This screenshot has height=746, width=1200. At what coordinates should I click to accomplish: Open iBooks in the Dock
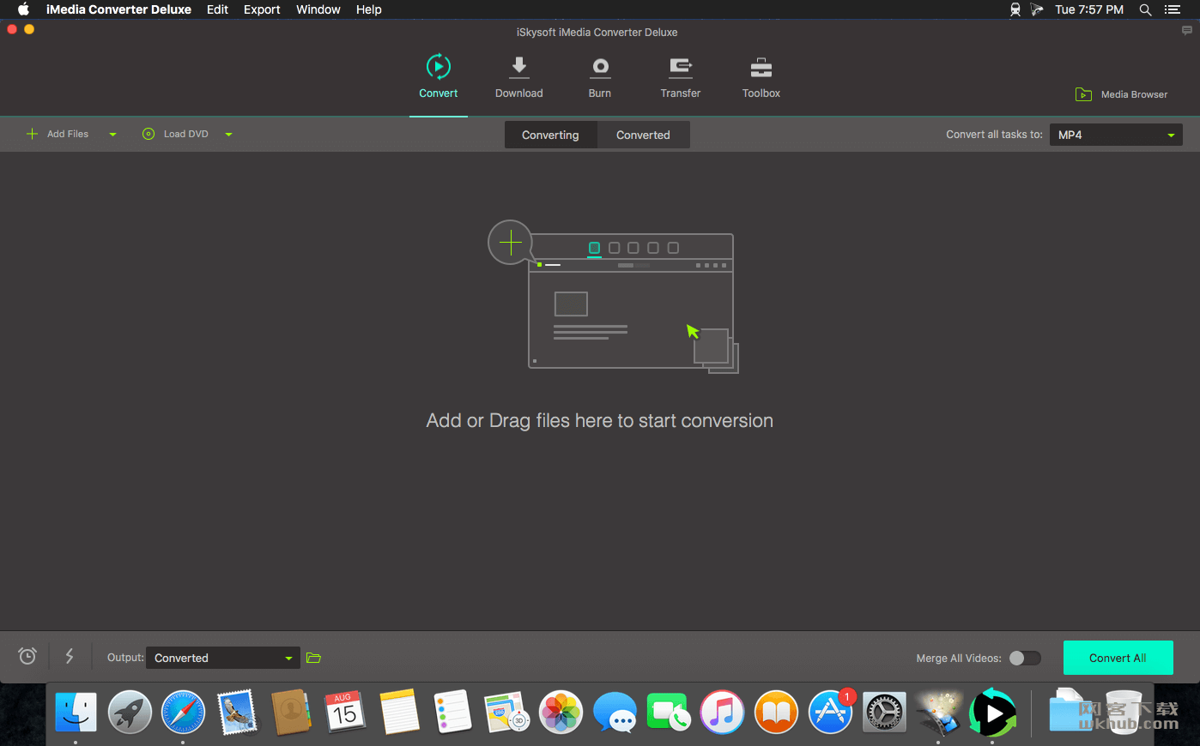click(x=776, y=713)
